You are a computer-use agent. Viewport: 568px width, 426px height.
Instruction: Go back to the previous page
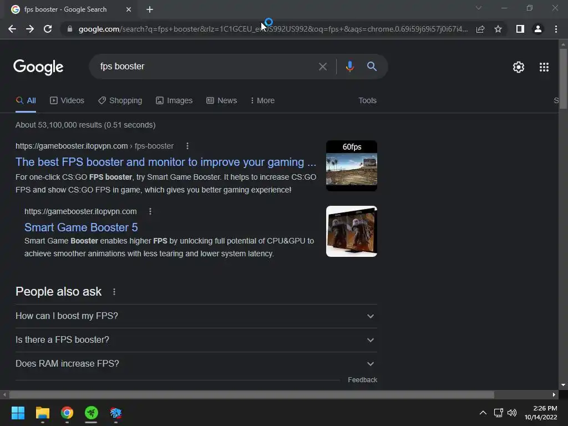(12, 29)
